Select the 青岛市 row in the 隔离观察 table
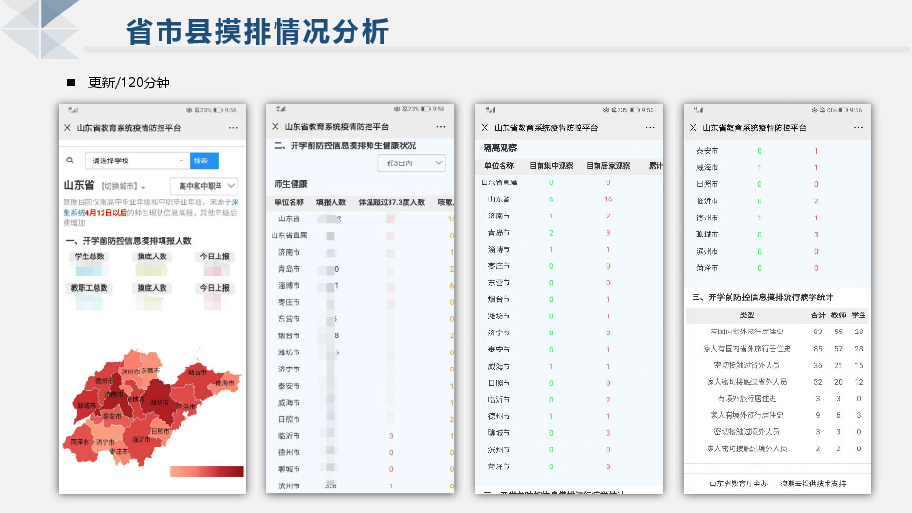Viewport: 912px width, 513px height. coord(569,233)
